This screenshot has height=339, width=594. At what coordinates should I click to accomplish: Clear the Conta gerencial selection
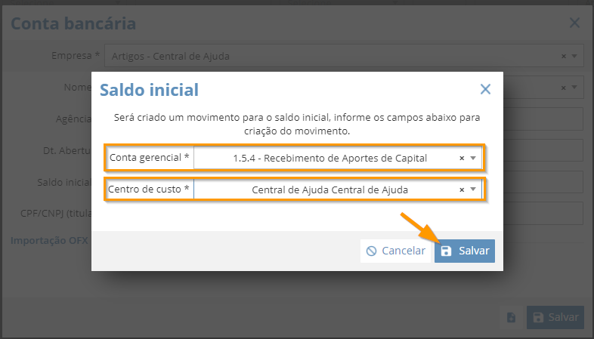pos(462,158)
